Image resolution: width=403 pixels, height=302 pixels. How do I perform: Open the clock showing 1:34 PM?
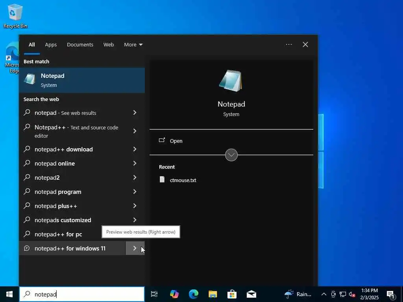coord(369,294)
